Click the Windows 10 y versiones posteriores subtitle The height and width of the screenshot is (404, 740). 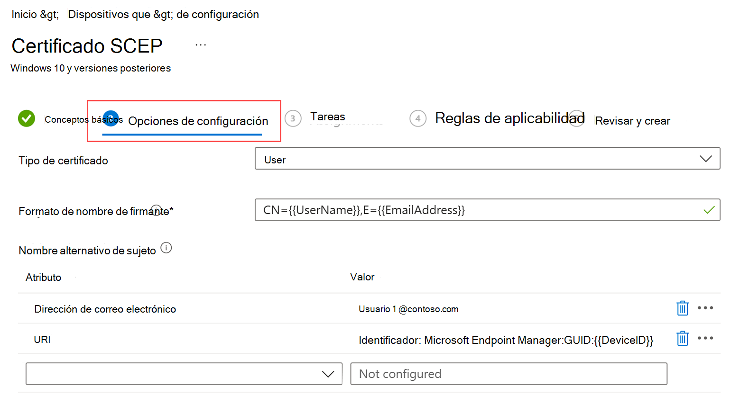[91, 68]
